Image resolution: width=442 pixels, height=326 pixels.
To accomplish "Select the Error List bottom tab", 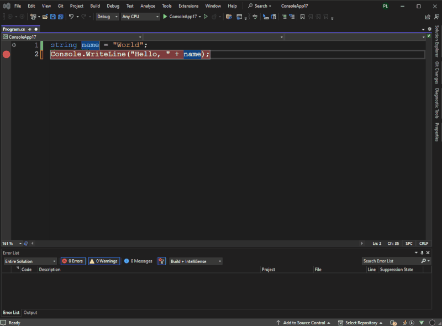I will 11,313.
